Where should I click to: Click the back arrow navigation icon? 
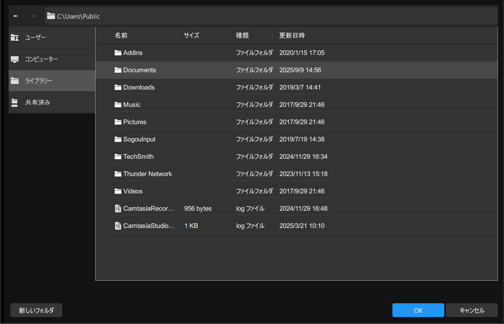click(x=16, y=16)
